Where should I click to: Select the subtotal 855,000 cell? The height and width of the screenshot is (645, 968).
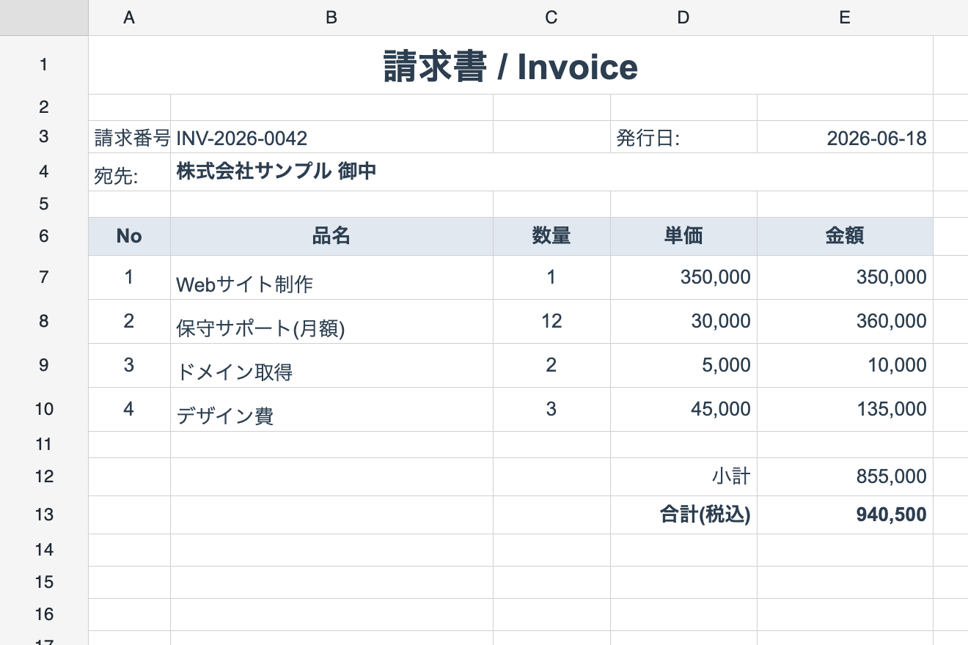845,476
